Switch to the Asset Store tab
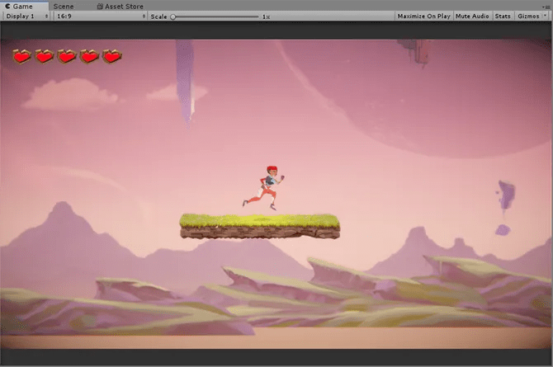The height and width of the screenshot is (367, 553). [x=121, y=7]
